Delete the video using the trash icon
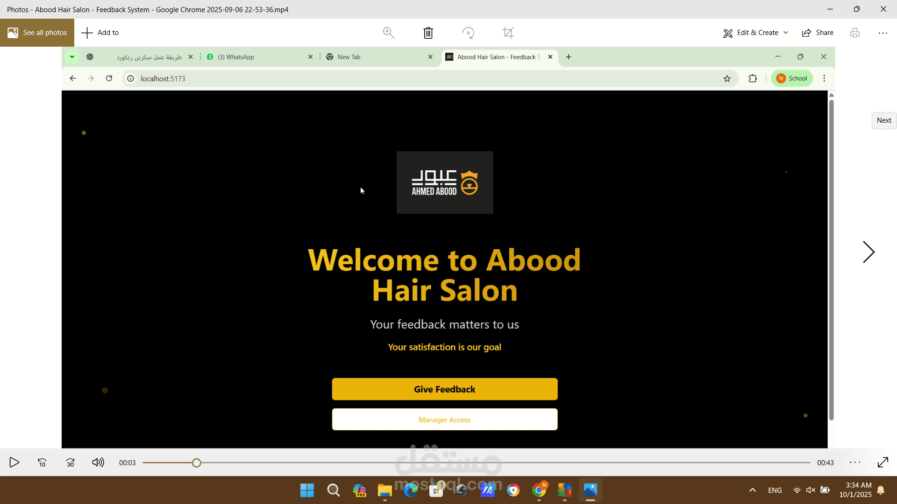Image resolution: width=897 pixels, height=504 pixels. click(428, 33)
